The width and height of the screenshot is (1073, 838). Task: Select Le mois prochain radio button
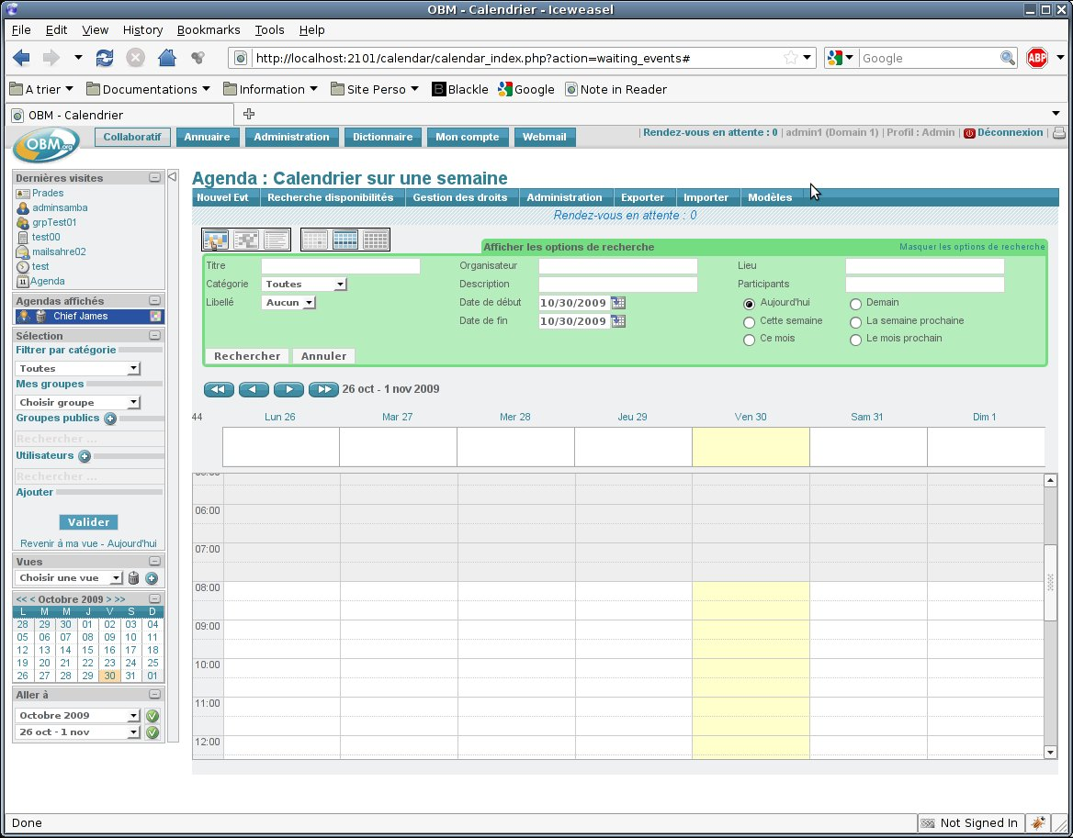click(856, 340)
